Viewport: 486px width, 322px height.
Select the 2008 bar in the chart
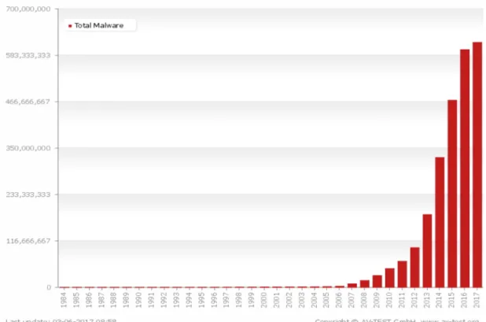[365, 283]
